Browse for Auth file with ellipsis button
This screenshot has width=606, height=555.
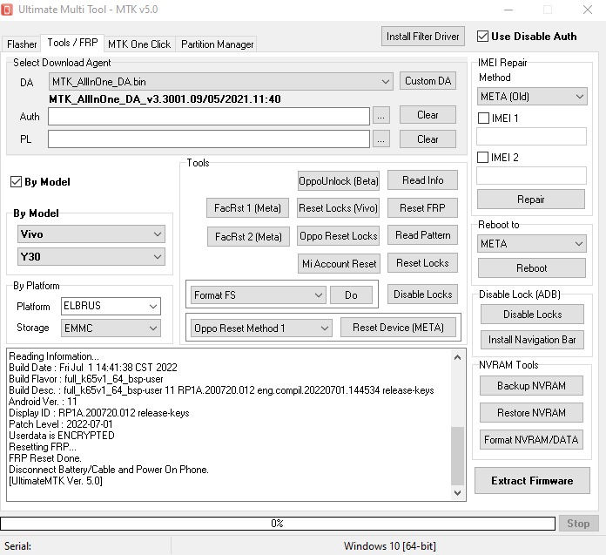(381, 116)
